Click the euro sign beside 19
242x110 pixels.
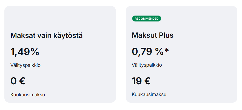click(147, 81)
